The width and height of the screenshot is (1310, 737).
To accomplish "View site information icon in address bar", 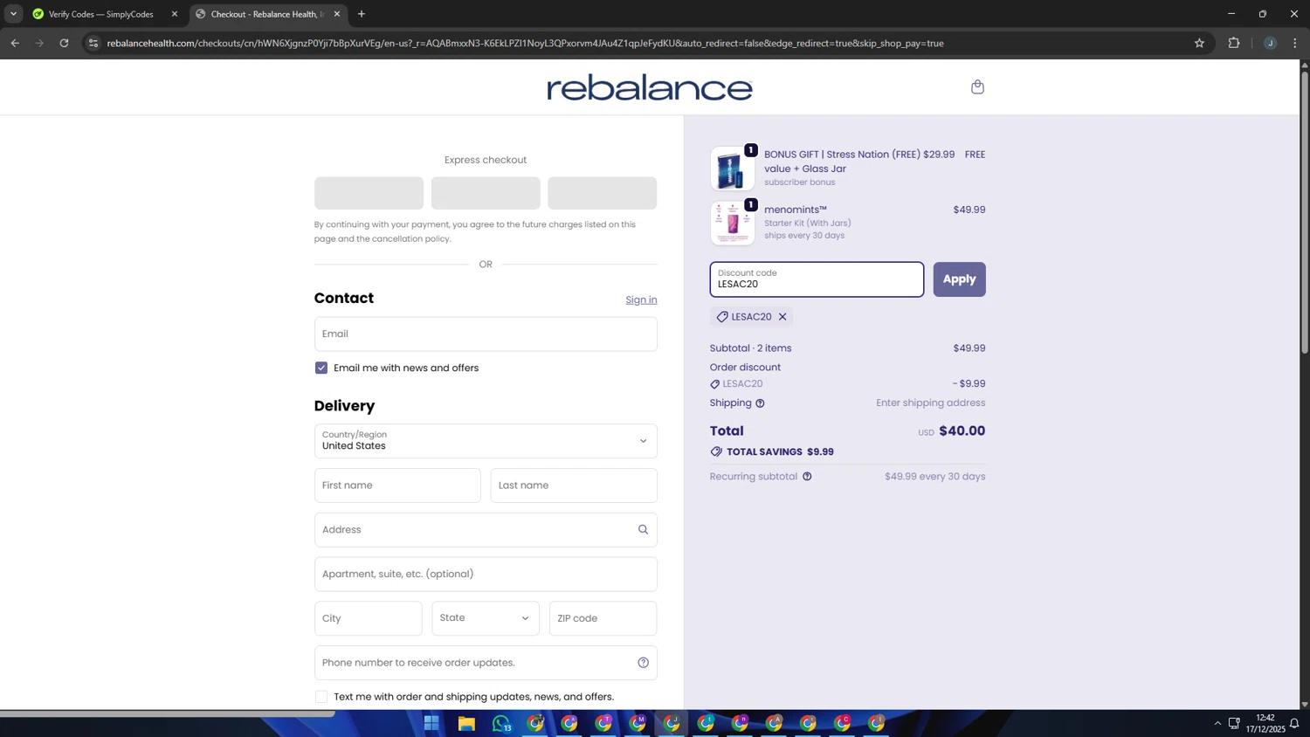I will point(93,43).
